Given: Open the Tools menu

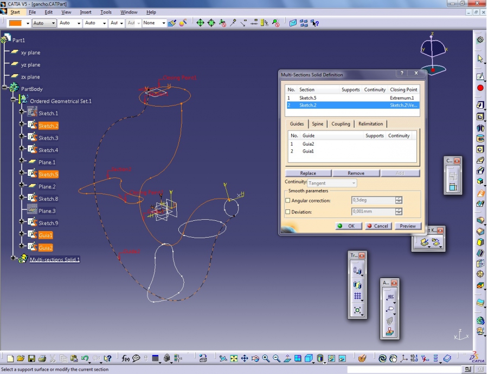Looking at the screenshot, I should tap(106, 12).
